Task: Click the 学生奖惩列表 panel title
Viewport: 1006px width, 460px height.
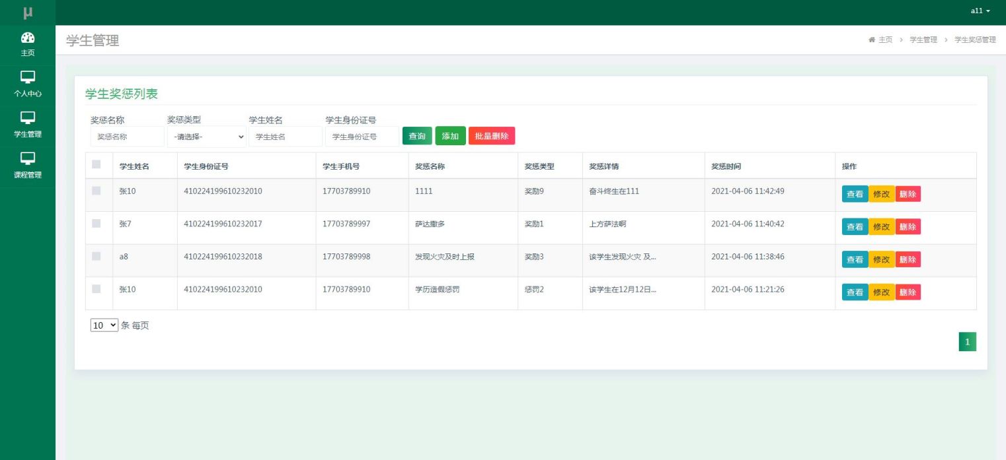Action: point(122,94)
